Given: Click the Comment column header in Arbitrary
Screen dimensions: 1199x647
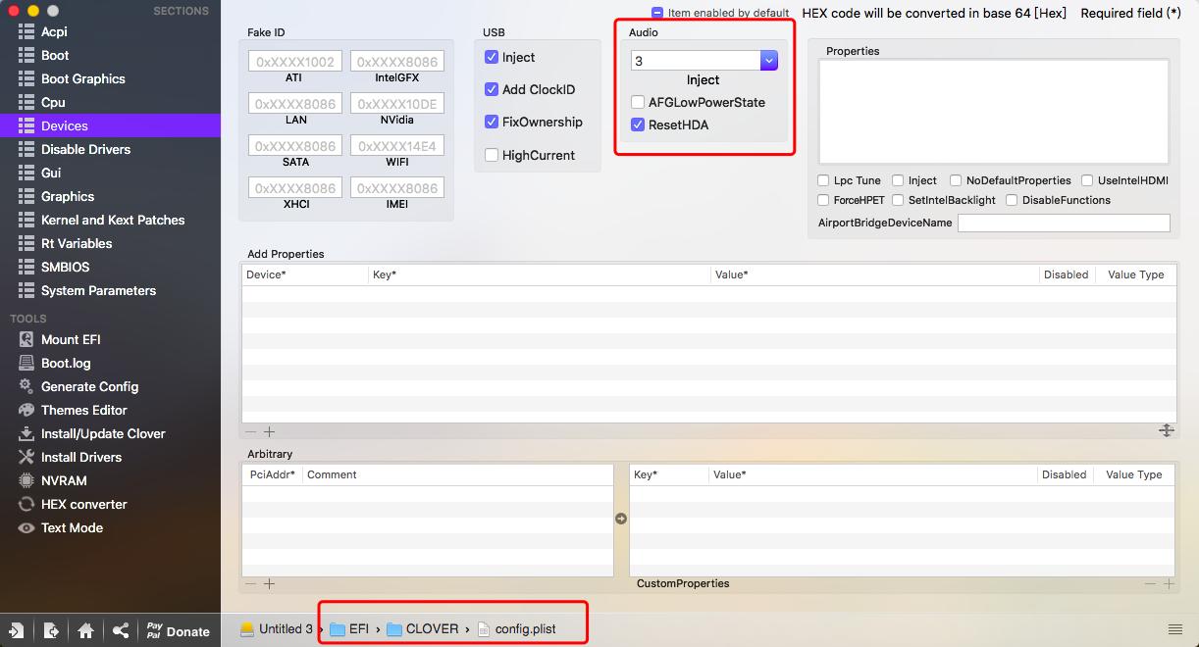Looking at the screenshot, I should coord(457,474).
